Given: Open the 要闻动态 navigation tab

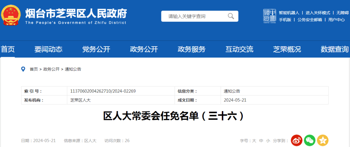Looking at the screenshot, I should pos(48,49).
